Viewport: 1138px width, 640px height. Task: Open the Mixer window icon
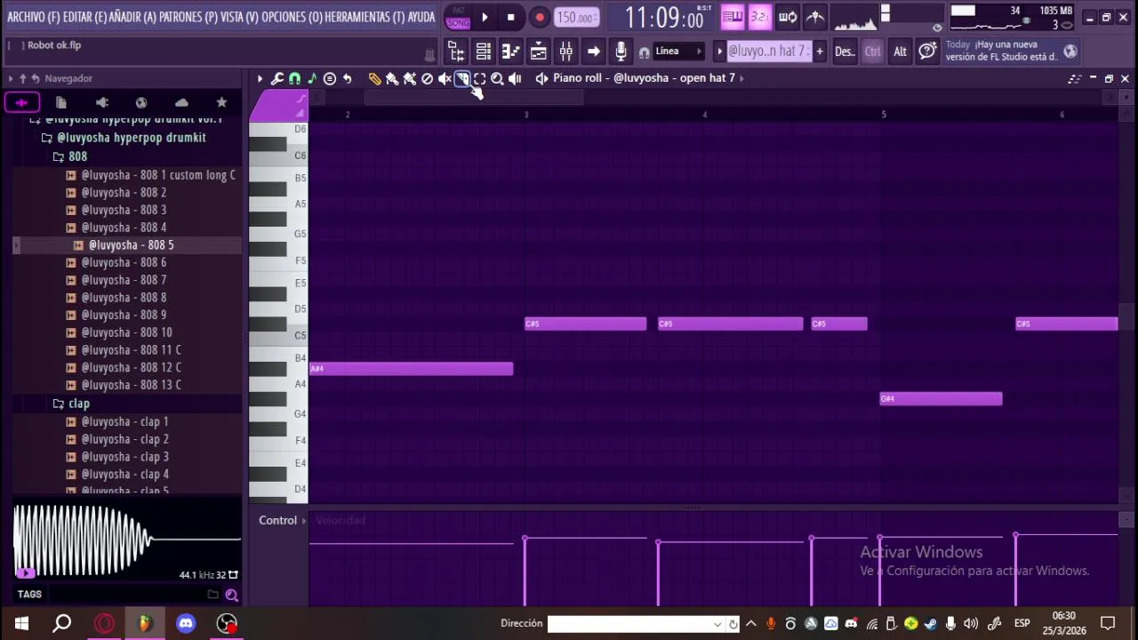[x=565, y=52]
